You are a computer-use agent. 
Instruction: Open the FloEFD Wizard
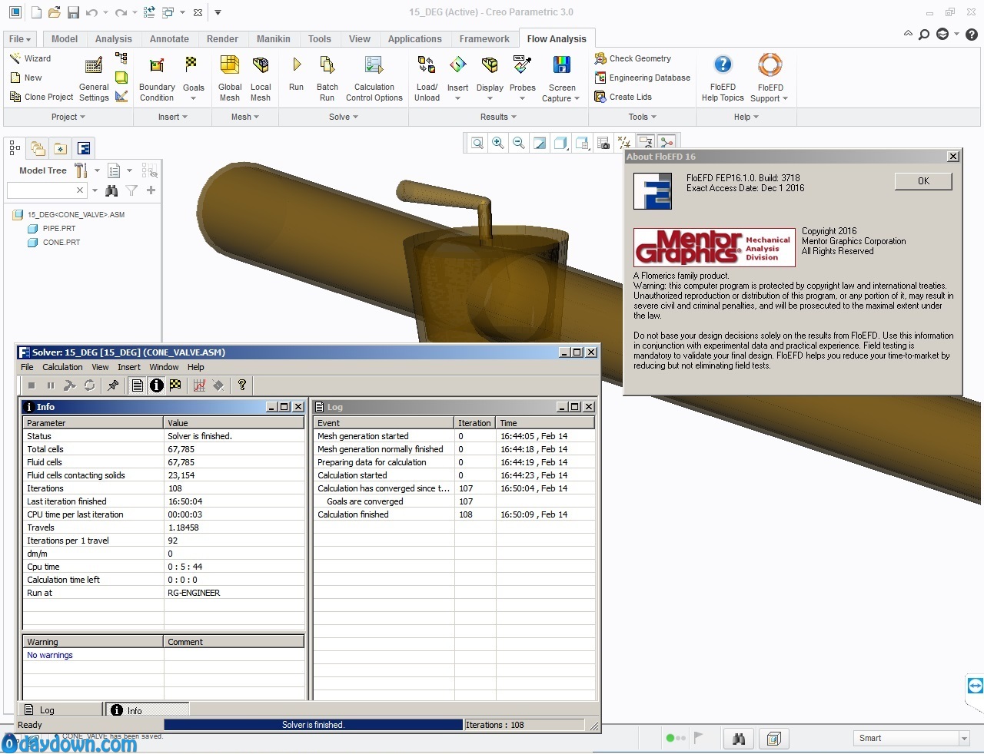click(x=31, y=58)
